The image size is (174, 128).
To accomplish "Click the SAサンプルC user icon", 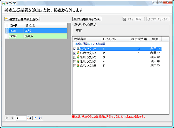I will click(78, 57).
